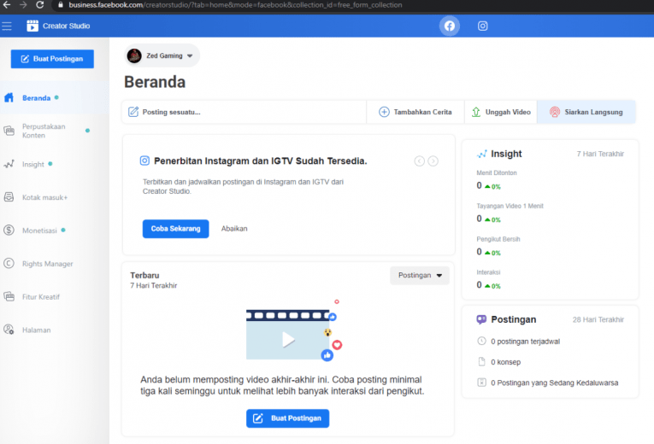Screen dimensions: 654x444
Task: Click Tambahkan Cerita button
Action: pos(415,112)
